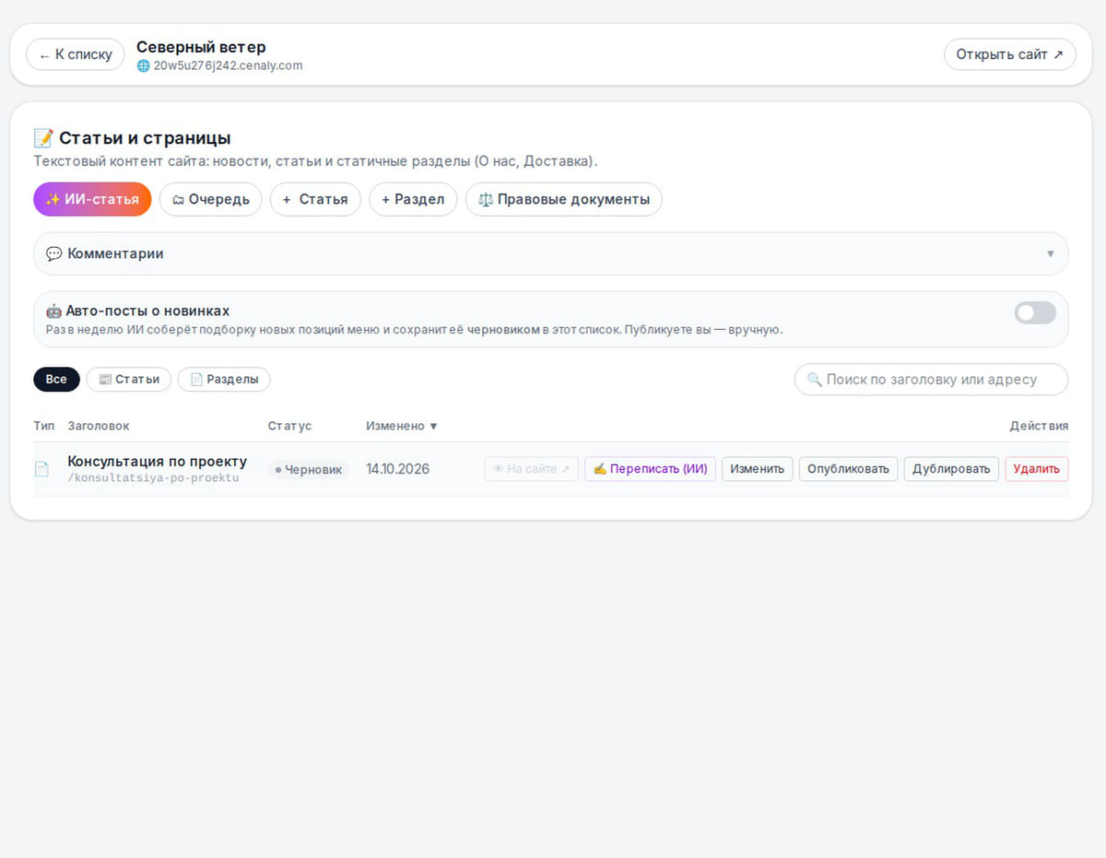Show all items with the Все filter
1106x858 pixels.
pos(56,380)
